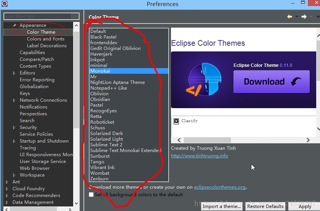
Task: Toggle 'Set all background colors to default' checkbox
Action: pyautogui.click(x=91, y=194)
